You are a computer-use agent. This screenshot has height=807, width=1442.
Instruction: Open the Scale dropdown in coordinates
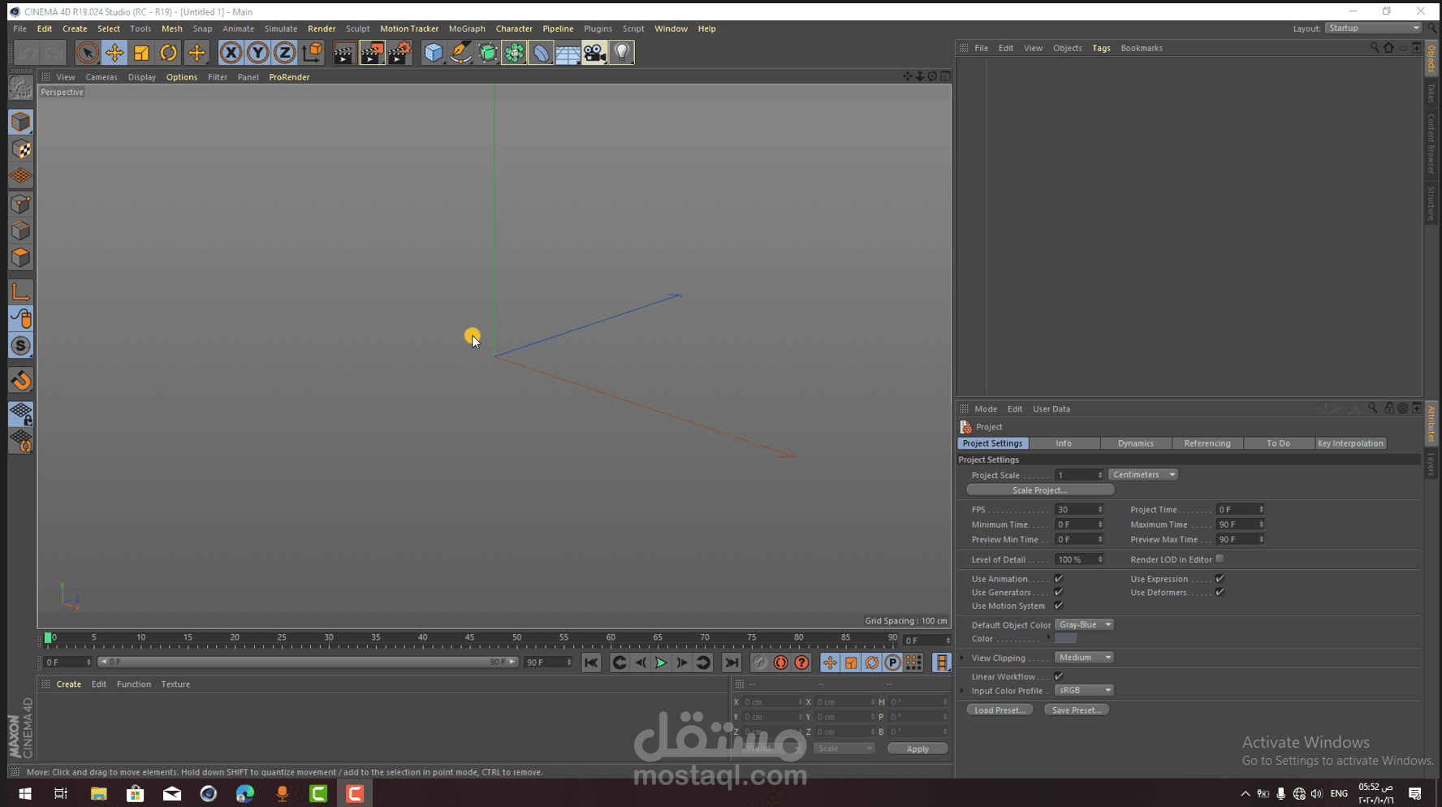(844, 749)
